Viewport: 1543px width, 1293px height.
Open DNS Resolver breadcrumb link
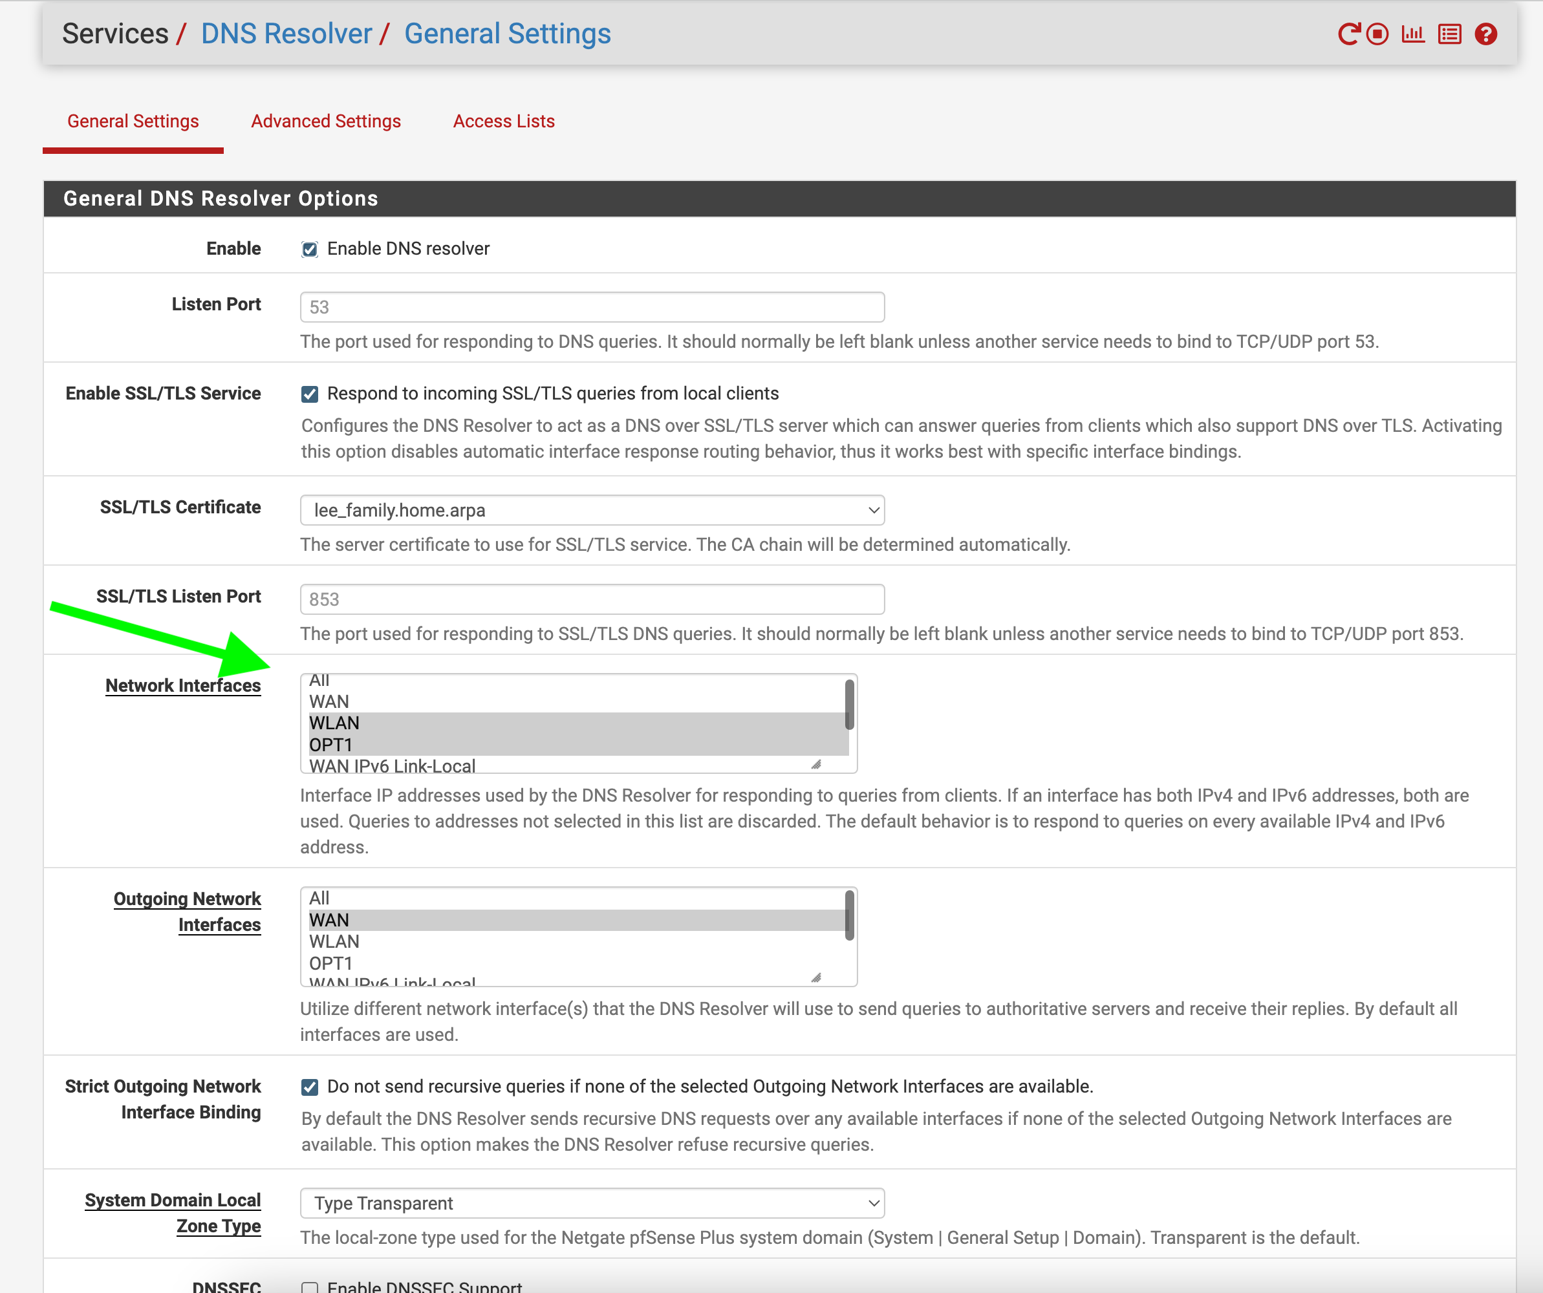point(286,34)
